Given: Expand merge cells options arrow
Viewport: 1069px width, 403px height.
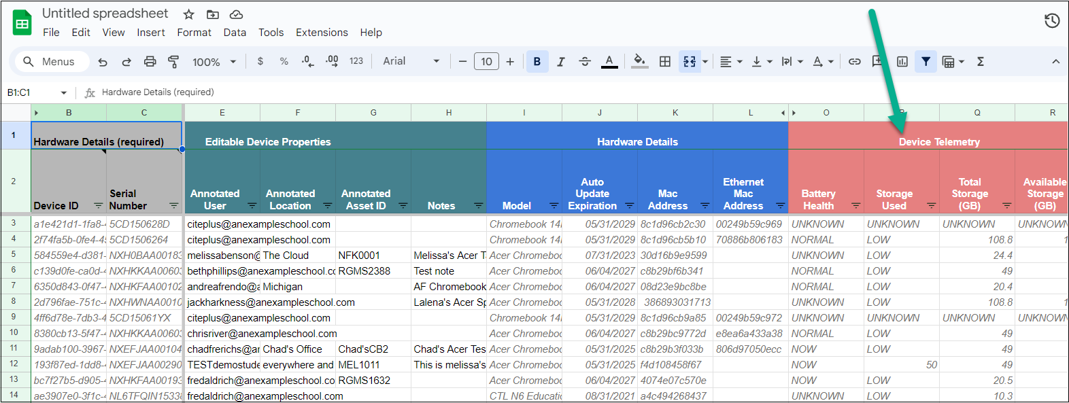Looking at the screenshot, I should [705, 61].
